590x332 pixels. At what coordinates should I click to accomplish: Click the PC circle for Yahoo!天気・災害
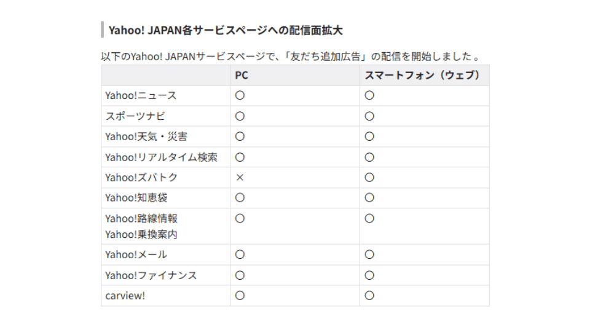tap(240, 136)
